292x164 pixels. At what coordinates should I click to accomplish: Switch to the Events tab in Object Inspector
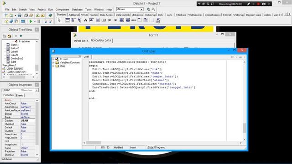coord(20,95)
